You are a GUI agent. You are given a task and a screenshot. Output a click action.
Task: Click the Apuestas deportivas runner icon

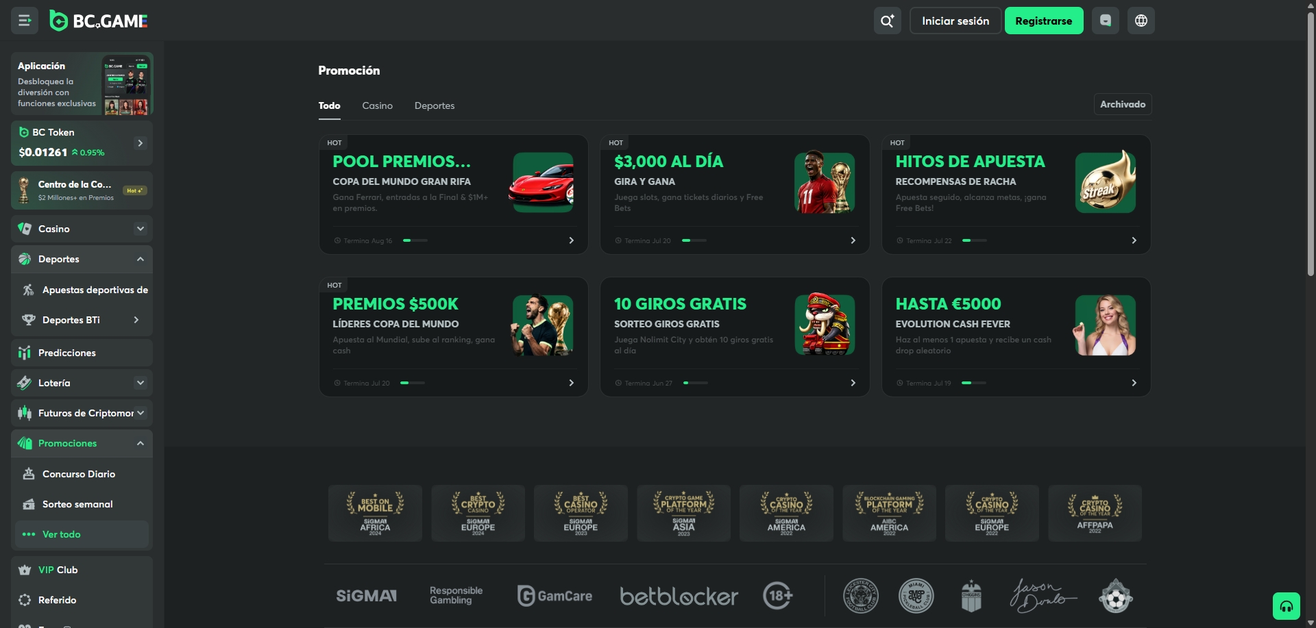(x=29, y=290)
